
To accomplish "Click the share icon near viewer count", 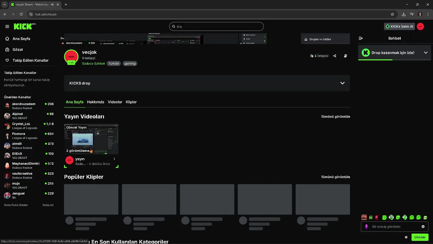I will point(335,56).
